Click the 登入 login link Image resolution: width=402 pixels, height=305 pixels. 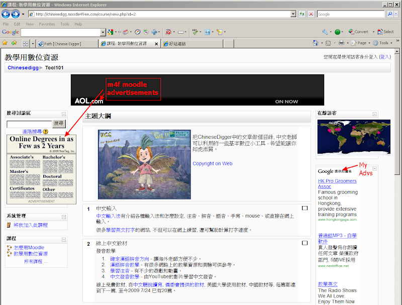[384, 57]
